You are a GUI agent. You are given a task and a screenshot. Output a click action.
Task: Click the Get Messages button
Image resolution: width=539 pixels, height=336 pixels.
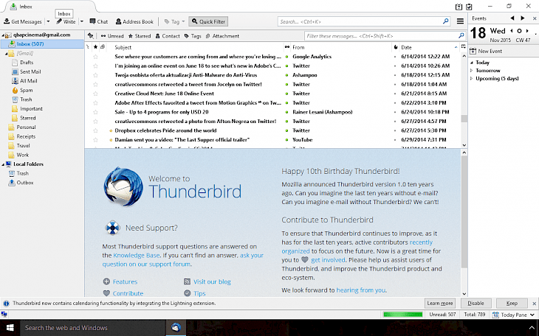(x=23, y=21)
